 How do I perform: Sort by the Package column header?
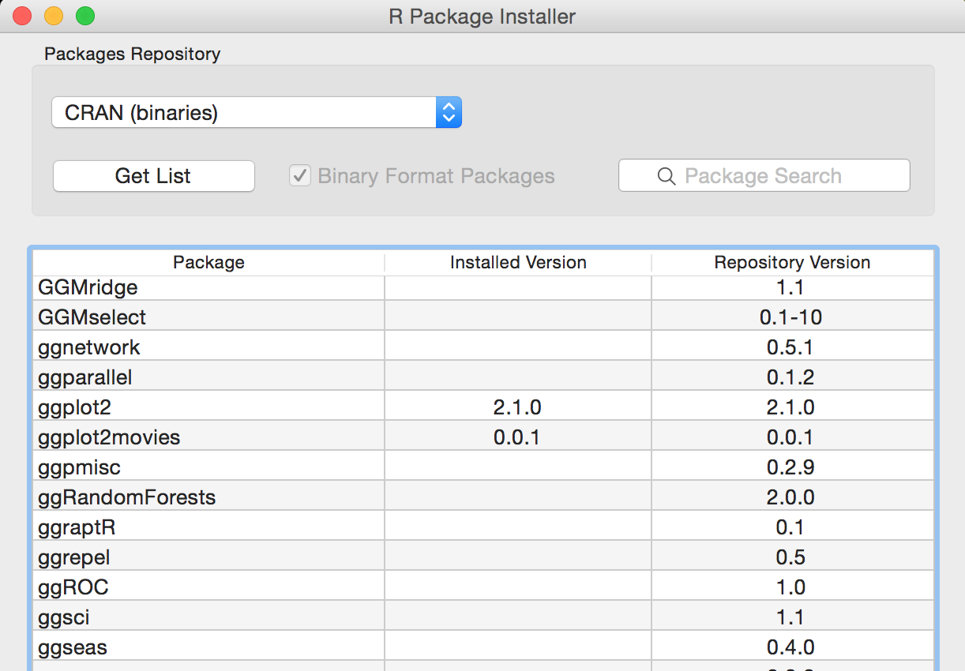click(208, 263)
